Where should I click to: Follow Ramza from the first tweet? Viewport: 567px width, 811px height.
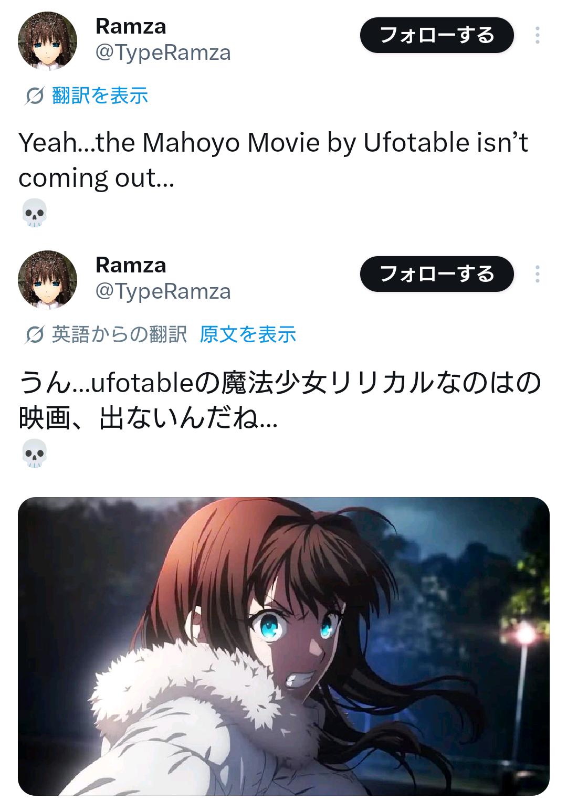[x=437, y=35]
